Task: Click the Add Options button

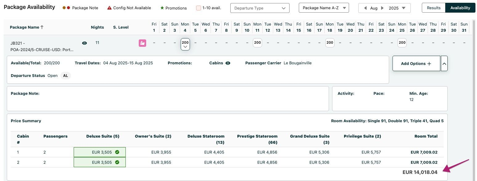Action: 416,63
